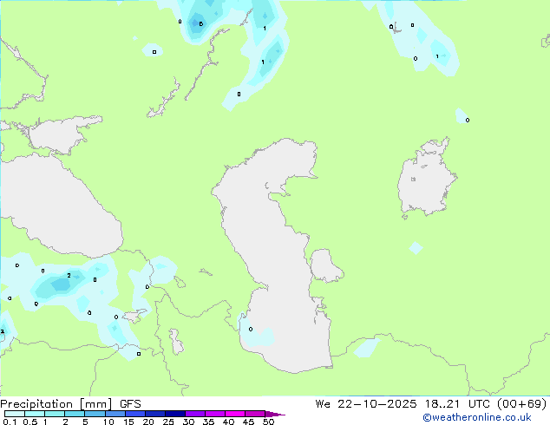This screenshot has width=550, height=425.
Task: Click the legend scale label '50'
Action: (x=268, y=422)
